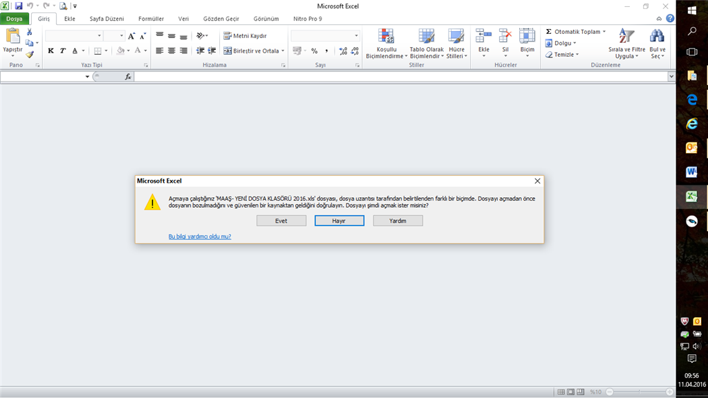The height and width of the screenshot is (398, 708).
Task: Apply percent style with % icon
Action: click(315, 51)
